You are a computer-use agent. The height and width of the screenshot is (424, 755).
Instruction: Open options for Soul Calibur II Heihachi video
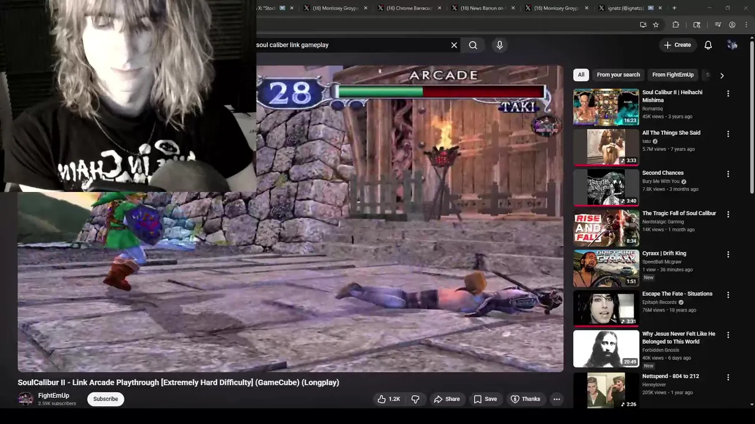click(728, 94)
